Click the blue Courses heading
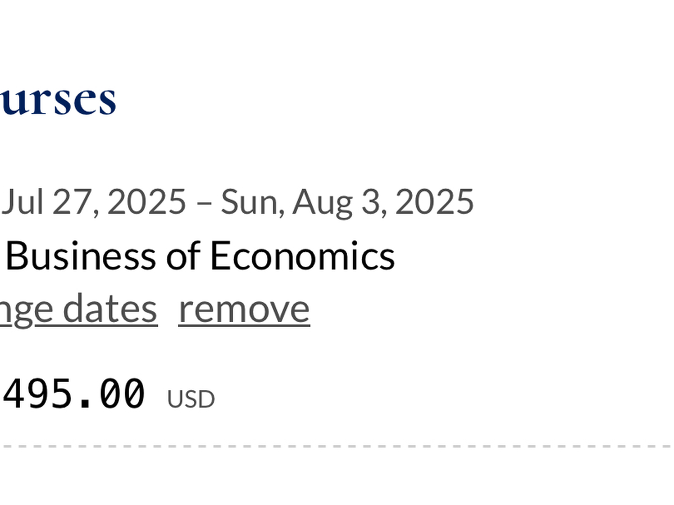The image size is (674, 505). (57, 99)
